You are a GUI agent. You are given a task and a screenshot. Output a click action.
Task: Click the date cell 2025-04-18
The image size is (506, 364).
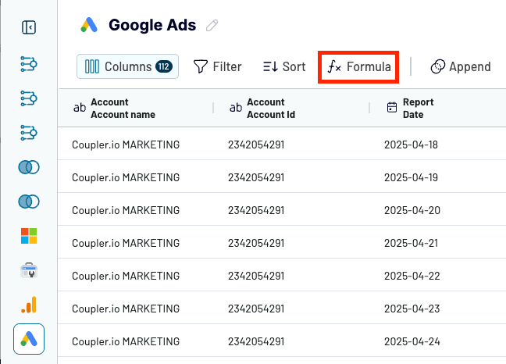pos(411,145)
